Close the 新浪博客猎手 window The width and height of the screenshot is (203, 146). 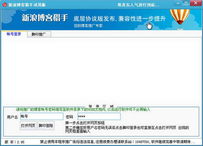coord(196,3)
